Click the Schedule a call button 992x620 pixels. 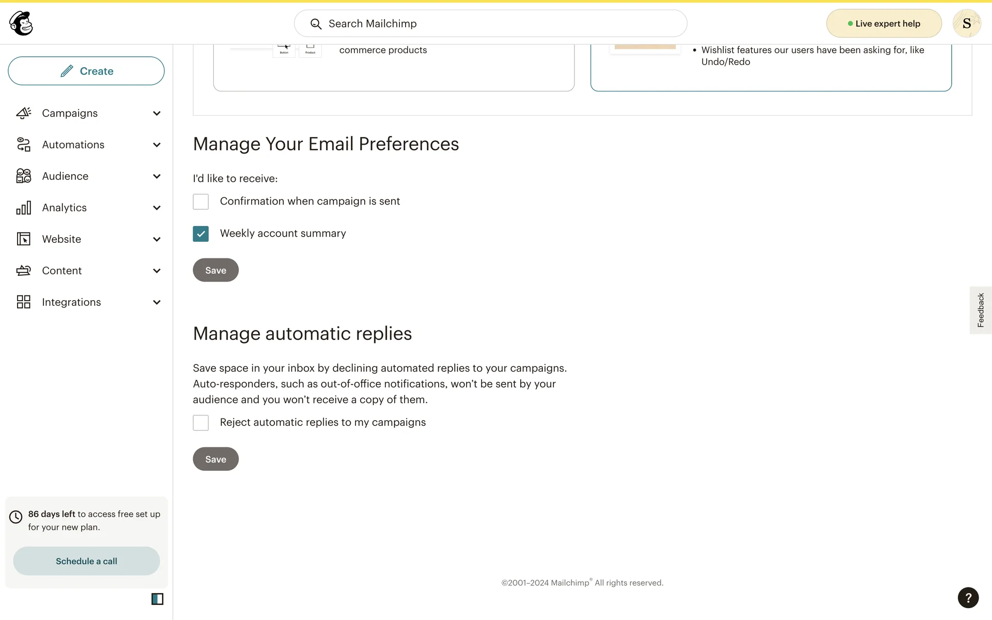86,561
